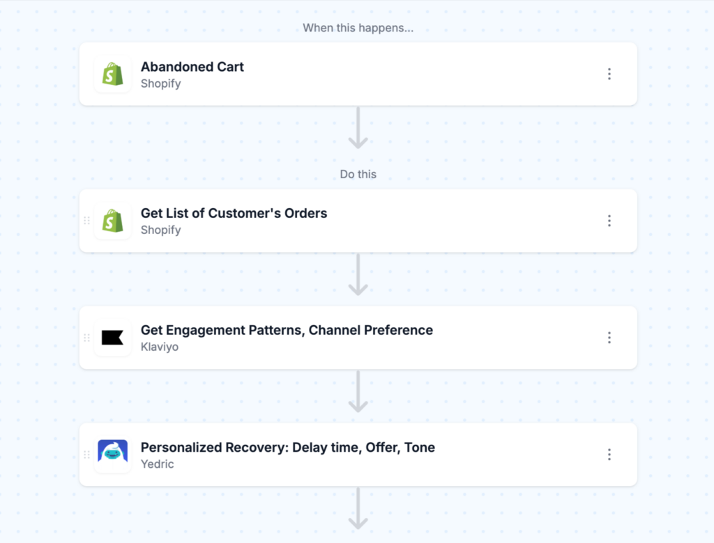This screenshot has width=714, height=543.
Task: Open the options menu on Get List of Customer's Orders
Action: point(609,221)
